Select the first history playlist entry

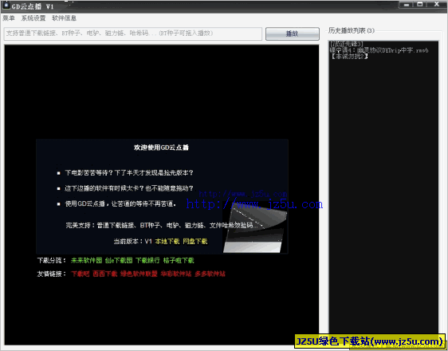(346, 44)
